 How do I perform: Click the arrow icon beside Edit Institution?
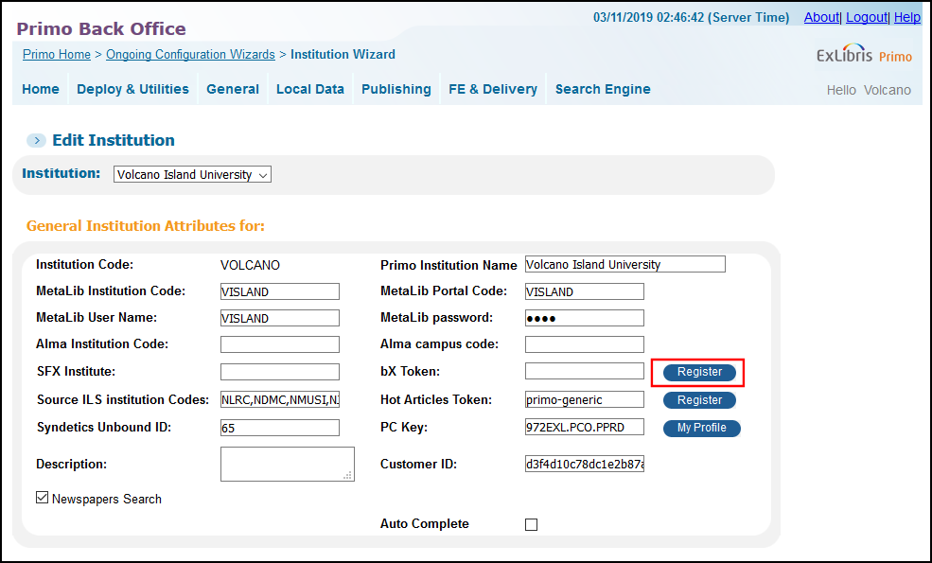[x=36, y=140]
